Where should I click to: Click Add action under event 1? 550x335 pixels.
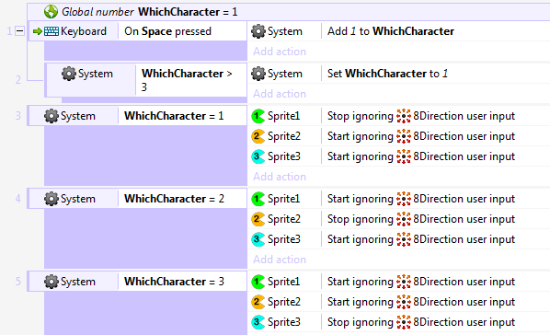[280, 52]
